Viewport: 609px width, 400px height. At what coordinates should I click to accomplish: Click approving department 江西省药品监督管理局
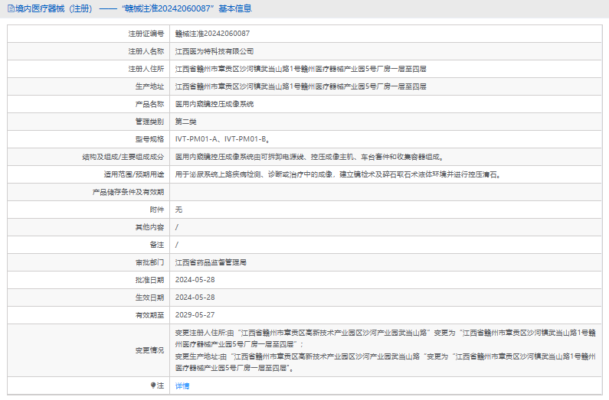click(x=211, y=262)
